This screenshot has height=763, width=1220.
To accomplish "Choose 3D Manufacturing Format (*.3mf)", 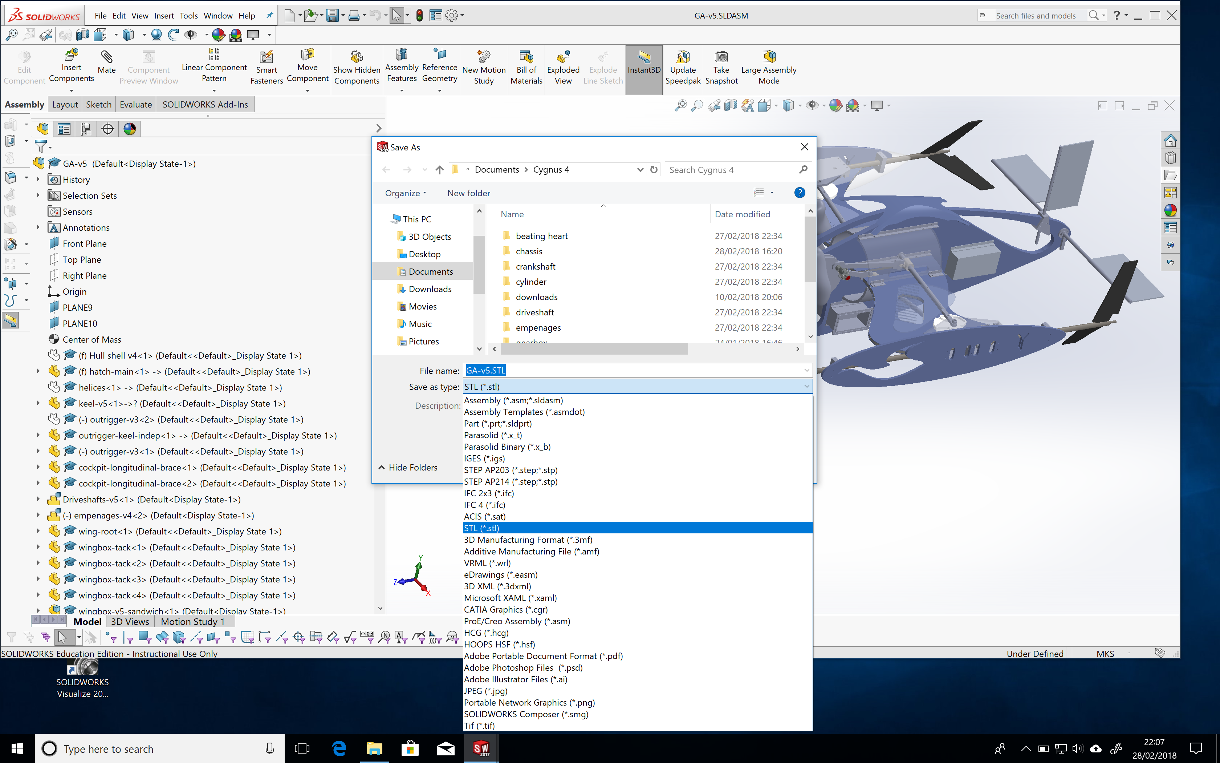I will pos(638,540).
